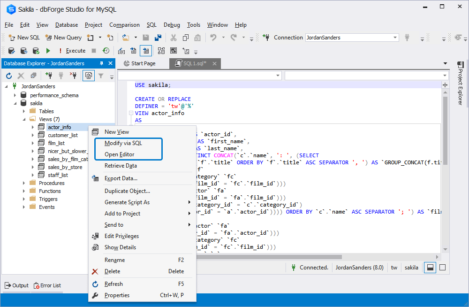Collapse the JordanSanders connection node

tap(6, 86)
